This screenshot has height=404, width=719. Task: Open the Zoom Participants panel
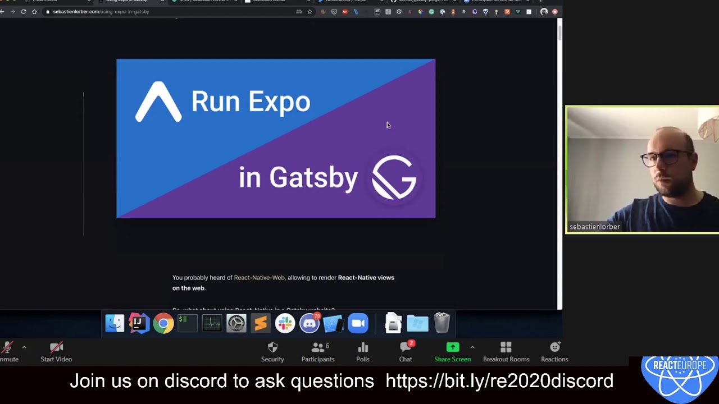pyautogui.click(x=318, y=352)
